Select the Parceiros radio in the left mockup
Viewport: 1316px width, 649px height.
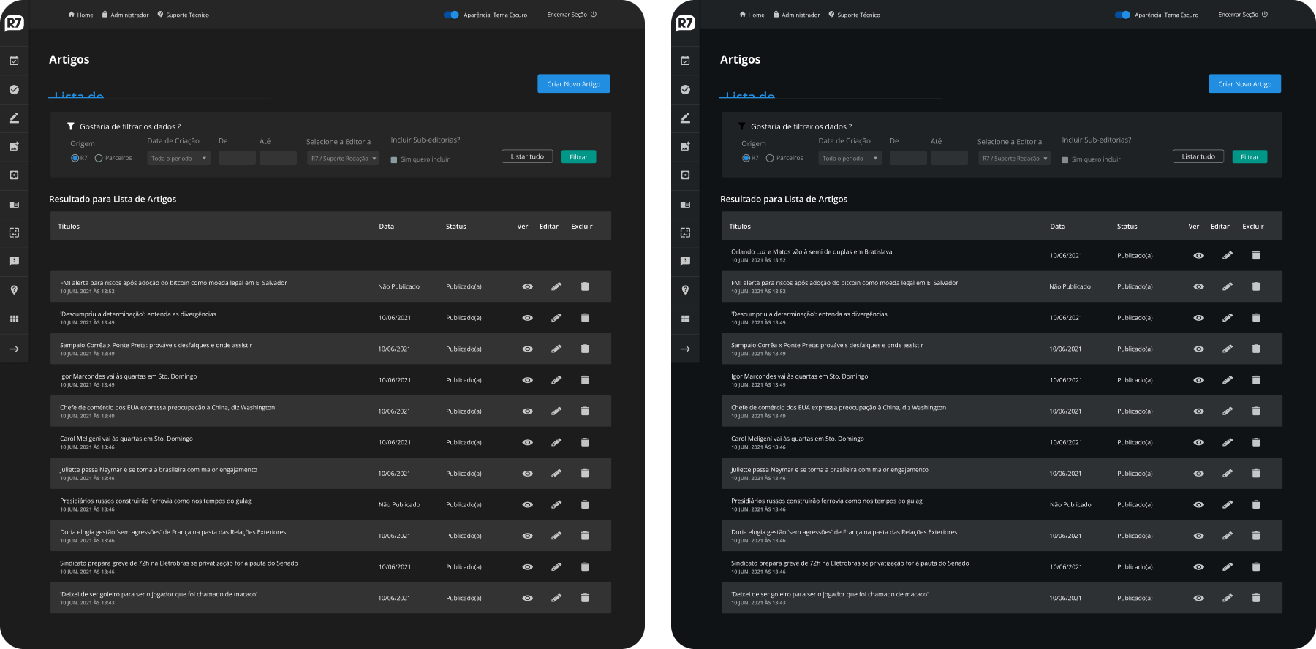tap(99, 158)
